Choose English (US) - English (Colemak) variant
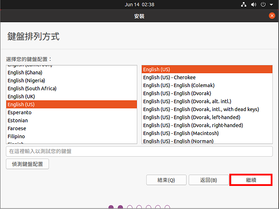Screen dimensions: 279x209 [179, 85]
